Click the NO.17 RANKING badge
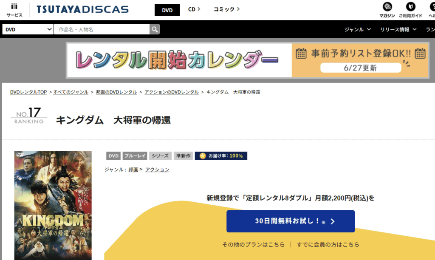Viewport: 435px width, 260px height. click(29, 116)
